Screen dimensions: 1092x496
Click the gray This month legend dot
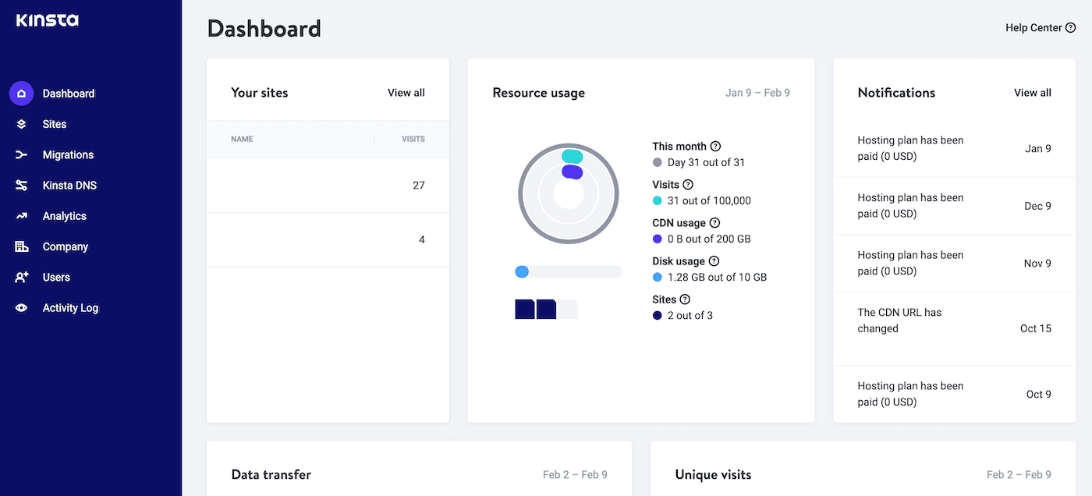[658, 162]
